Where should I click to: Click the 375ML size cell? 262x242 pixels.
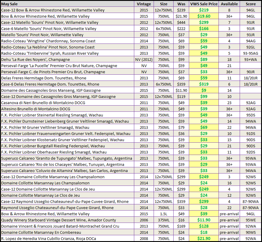164,220
